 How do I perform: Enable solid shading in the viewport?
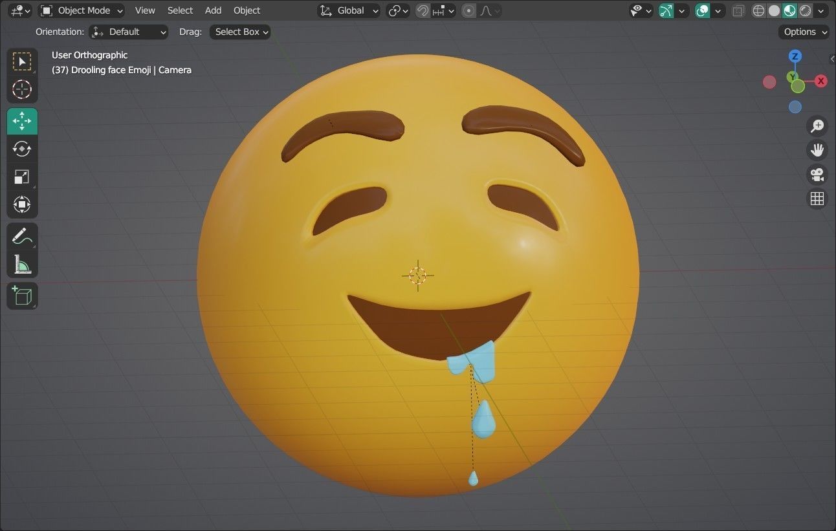point(774,10)
